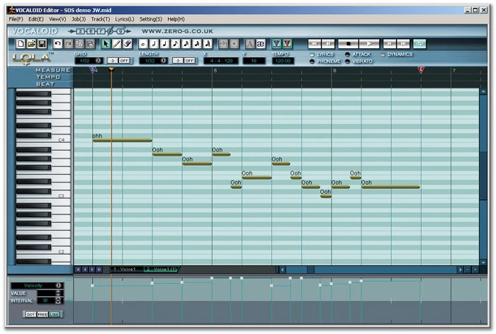Choose the eighth note length
The width and height of the screenshot is (496, 334).
click(175, 44)
